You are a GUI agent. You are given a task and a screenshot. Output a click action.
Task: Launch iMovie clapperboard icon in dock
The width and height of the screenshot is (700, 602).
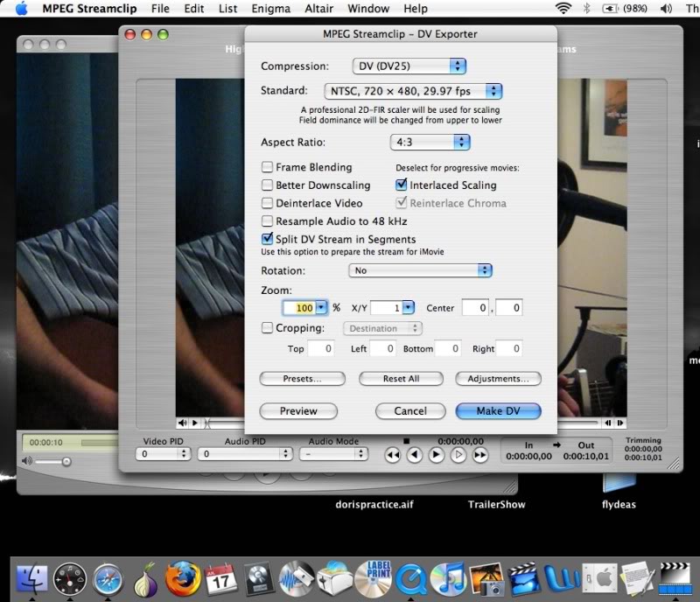coord(525,579)
